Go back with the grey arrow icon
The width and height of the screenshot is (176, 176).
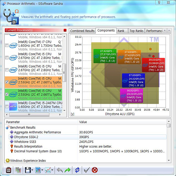click(60, 170)
